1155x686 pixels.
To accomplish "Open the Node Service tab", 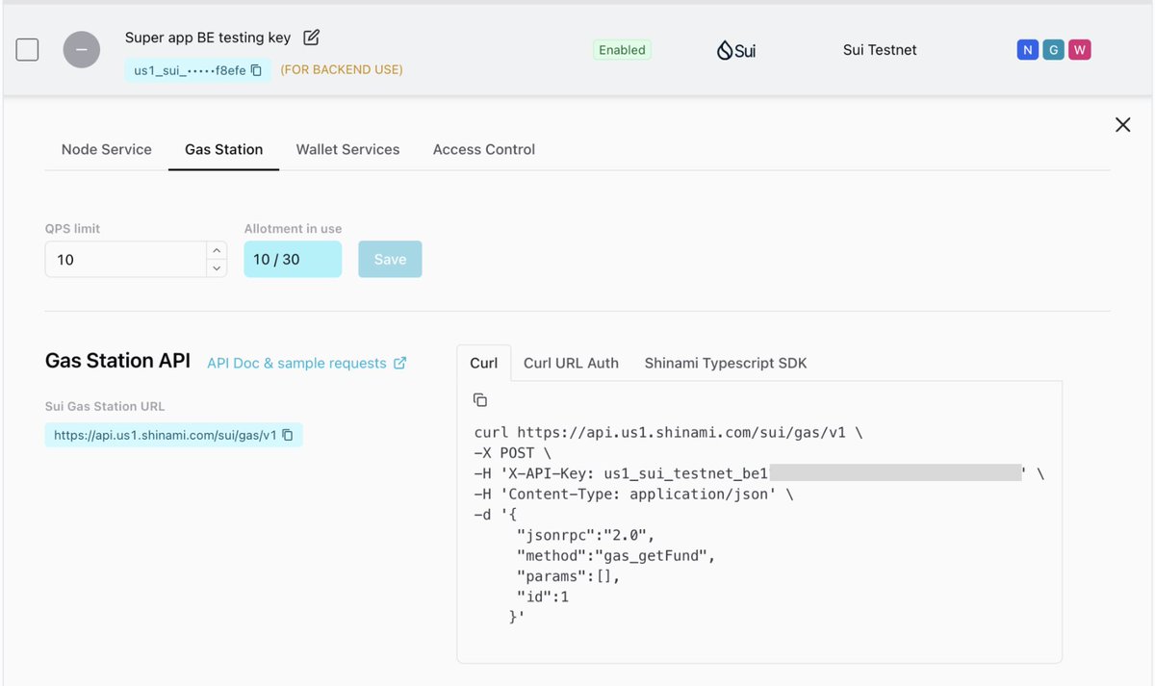I will tap(107, 149).
